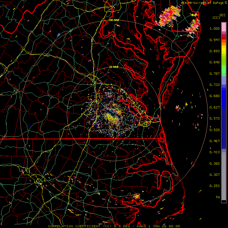
Task: Click the 50 NMI range ring label
Action: [114, 67]
